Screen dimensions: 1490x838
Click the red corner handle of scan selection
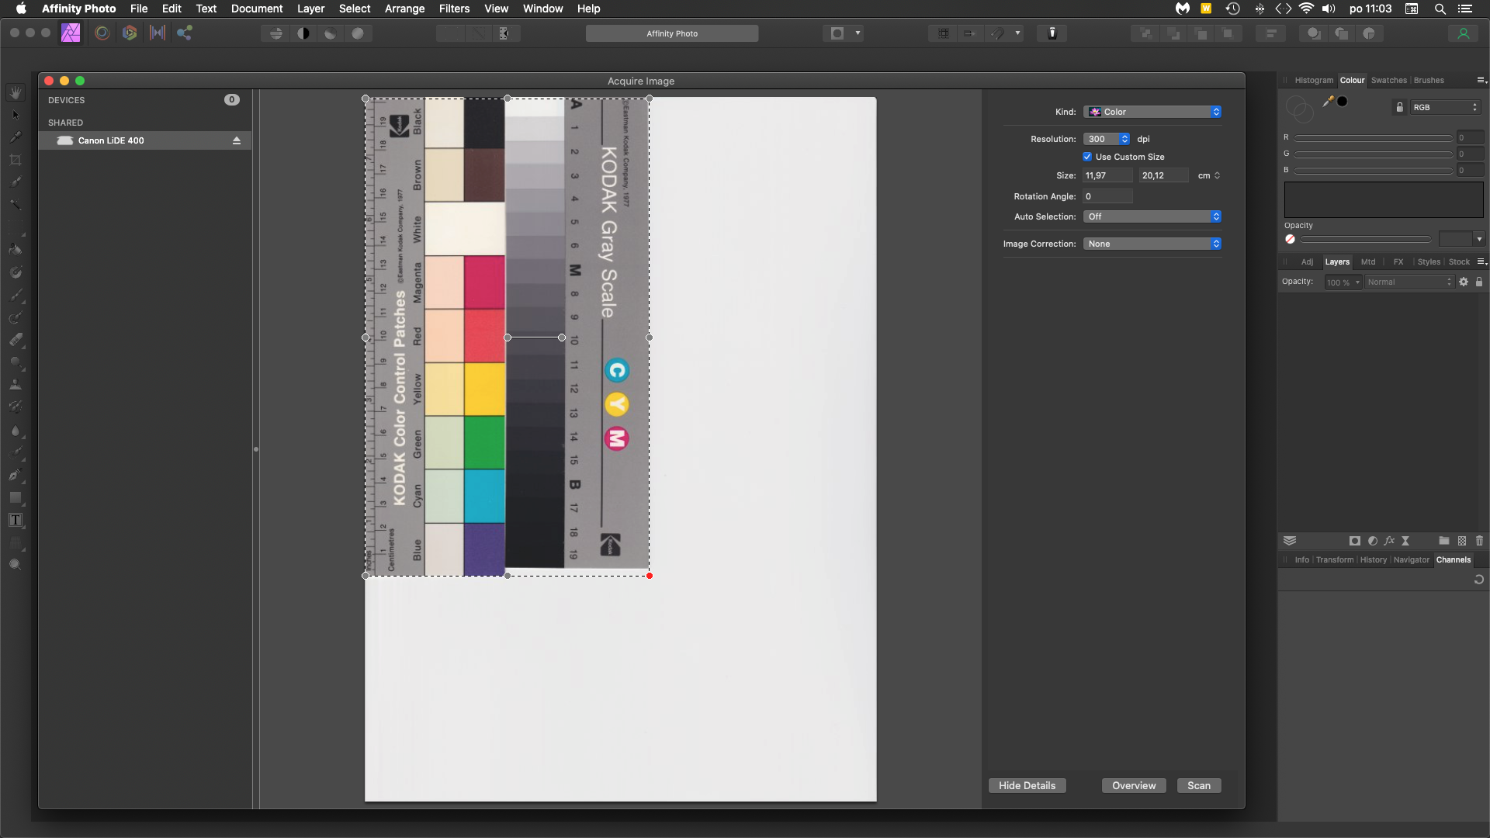tap(650, 576)
